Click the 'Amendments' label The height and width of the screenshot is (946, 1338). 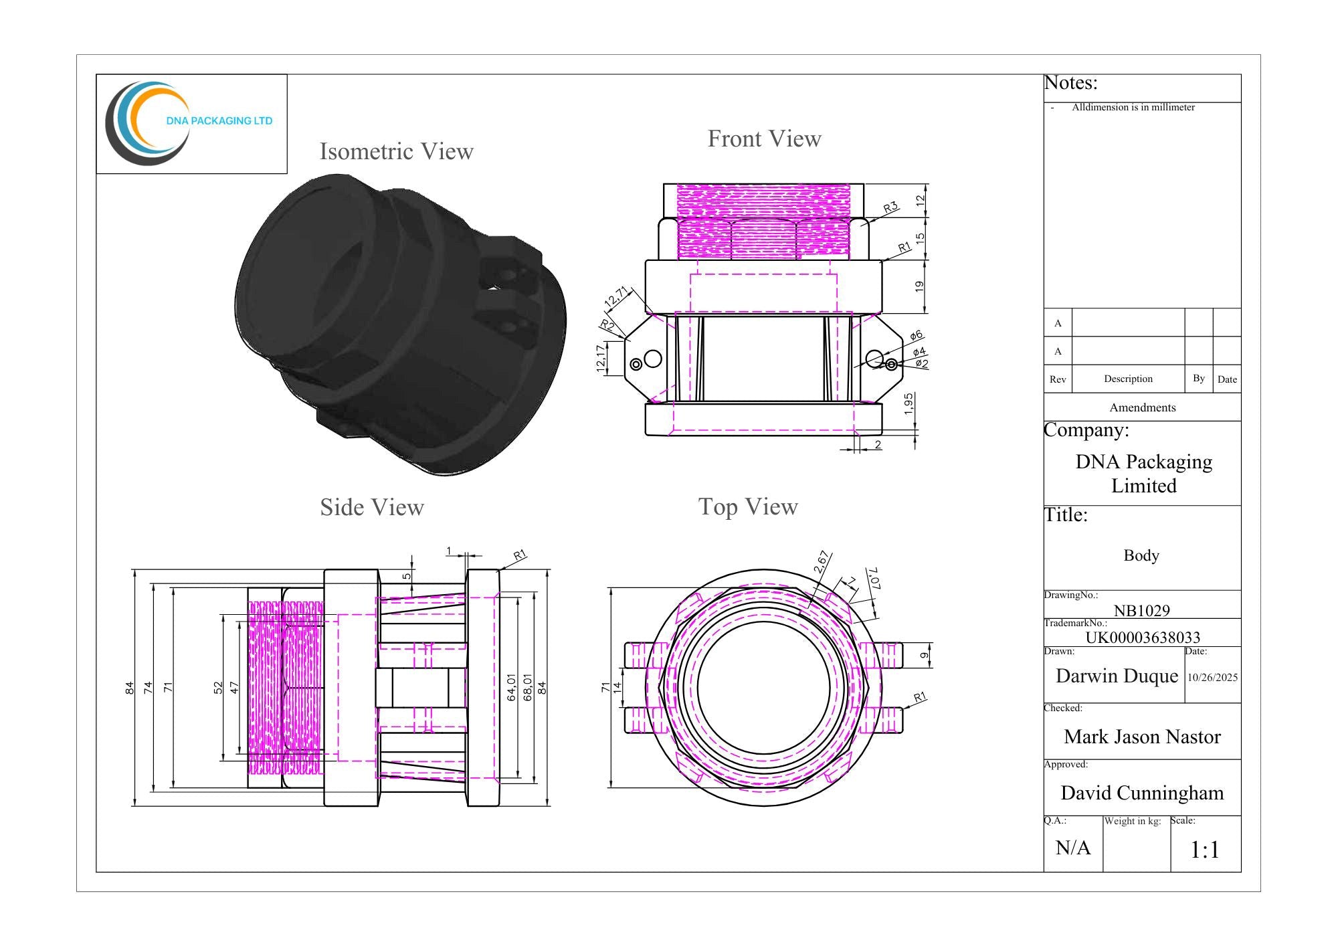coord(1142,407)
